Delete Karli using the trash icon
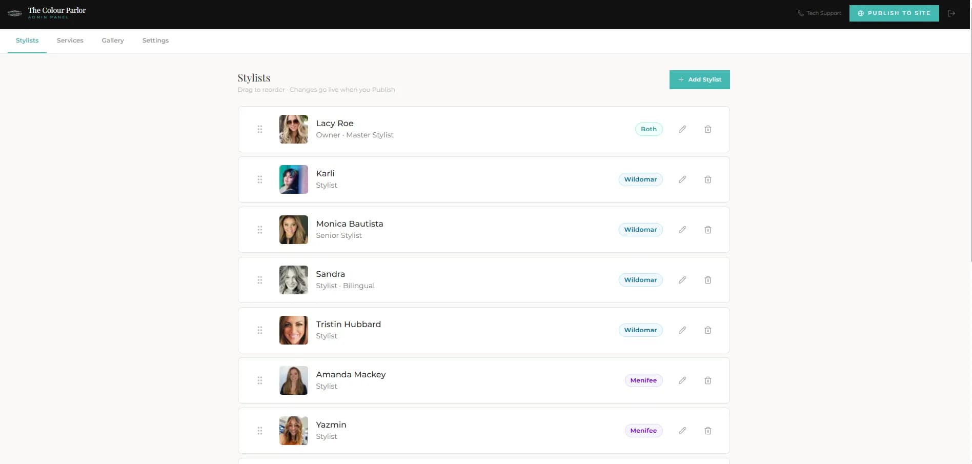Screen dimensions: 972x464 click(x=708, y=179)
